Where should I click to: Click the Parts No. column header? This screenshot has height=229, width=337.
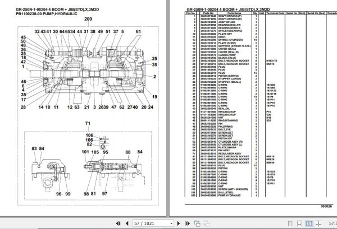click(x=208, y=13)
